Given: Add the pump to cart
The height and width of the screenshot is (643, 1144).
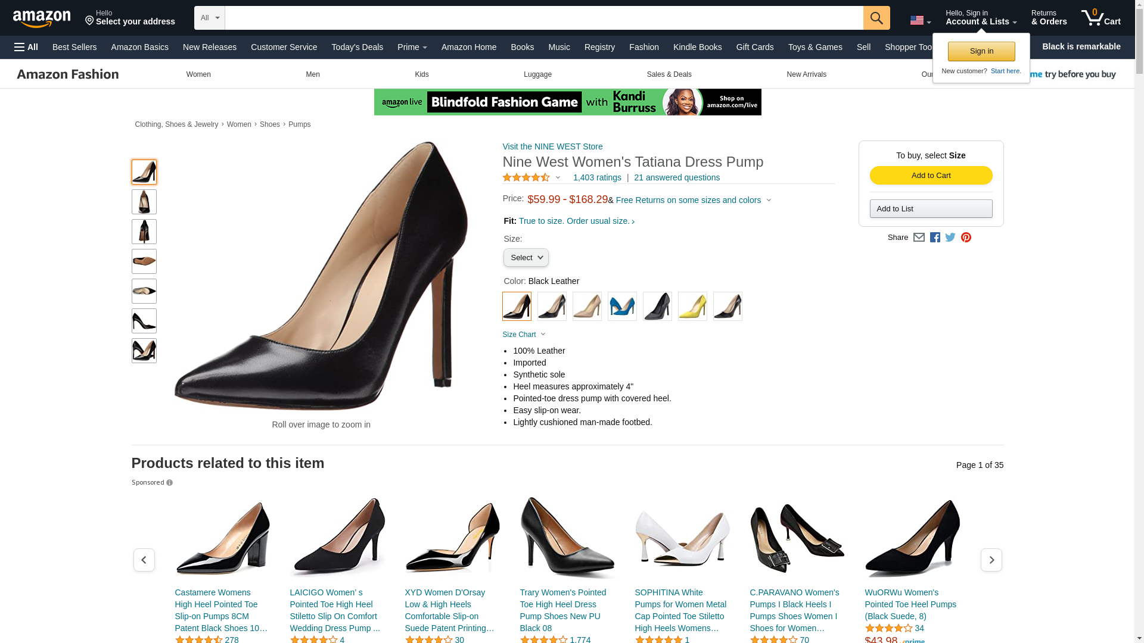Looking at the screenshot, I should pyautogui.click(x=931, y=175).
